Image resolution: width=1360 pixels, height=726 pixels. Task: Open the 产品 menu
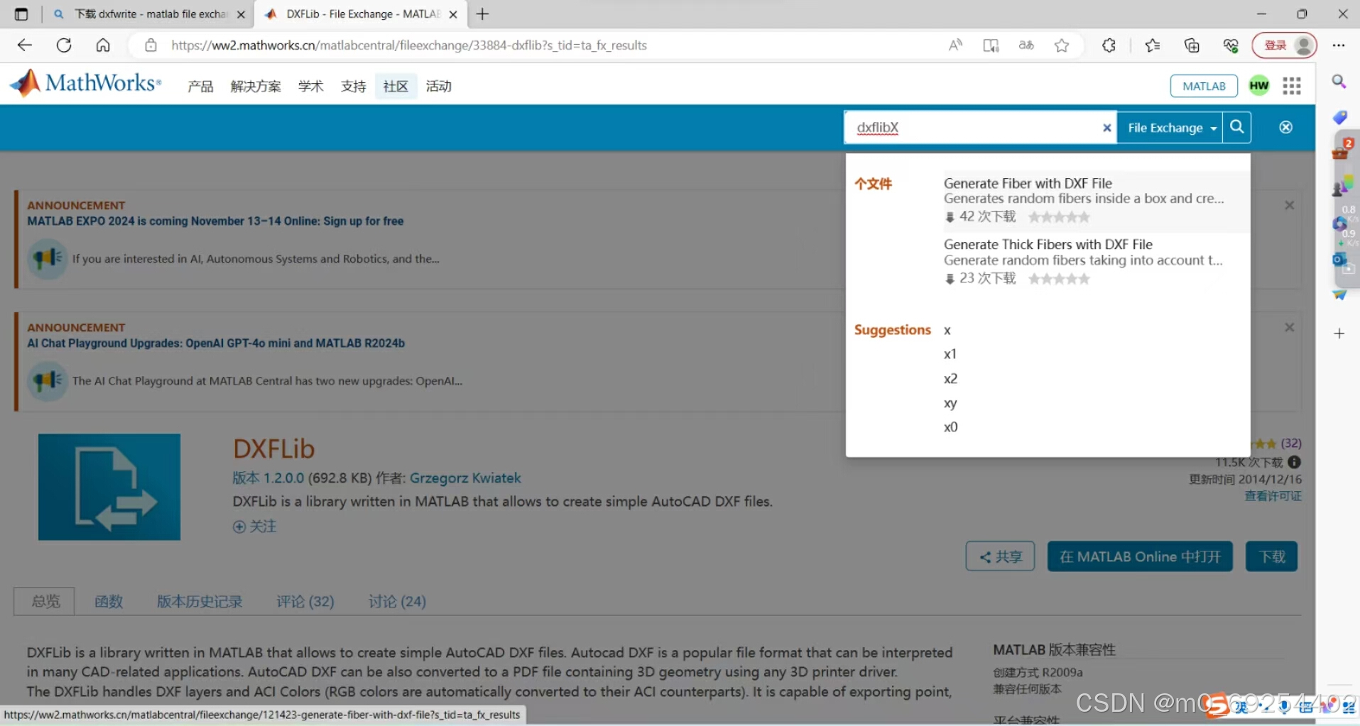pyautogui.click(x=200, y=87)
